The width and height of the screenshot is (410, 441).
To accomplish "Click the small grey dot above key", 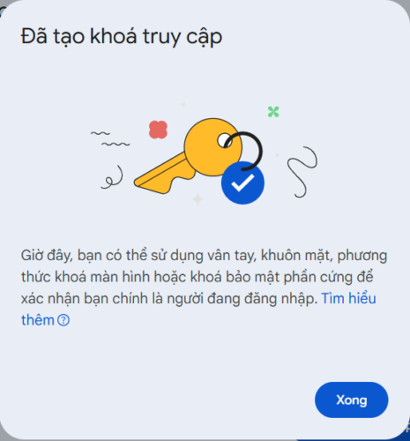I will [x=183, y=104].
